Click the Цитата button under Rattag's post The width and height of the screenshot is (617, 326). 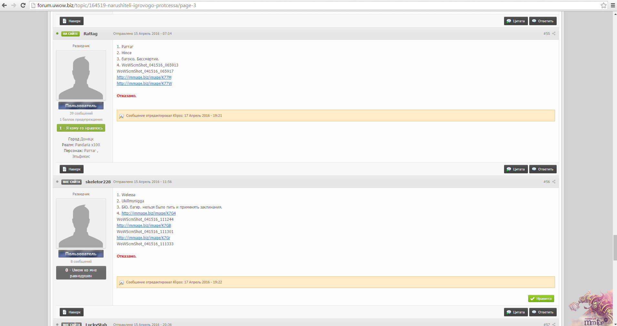point(516,169)
